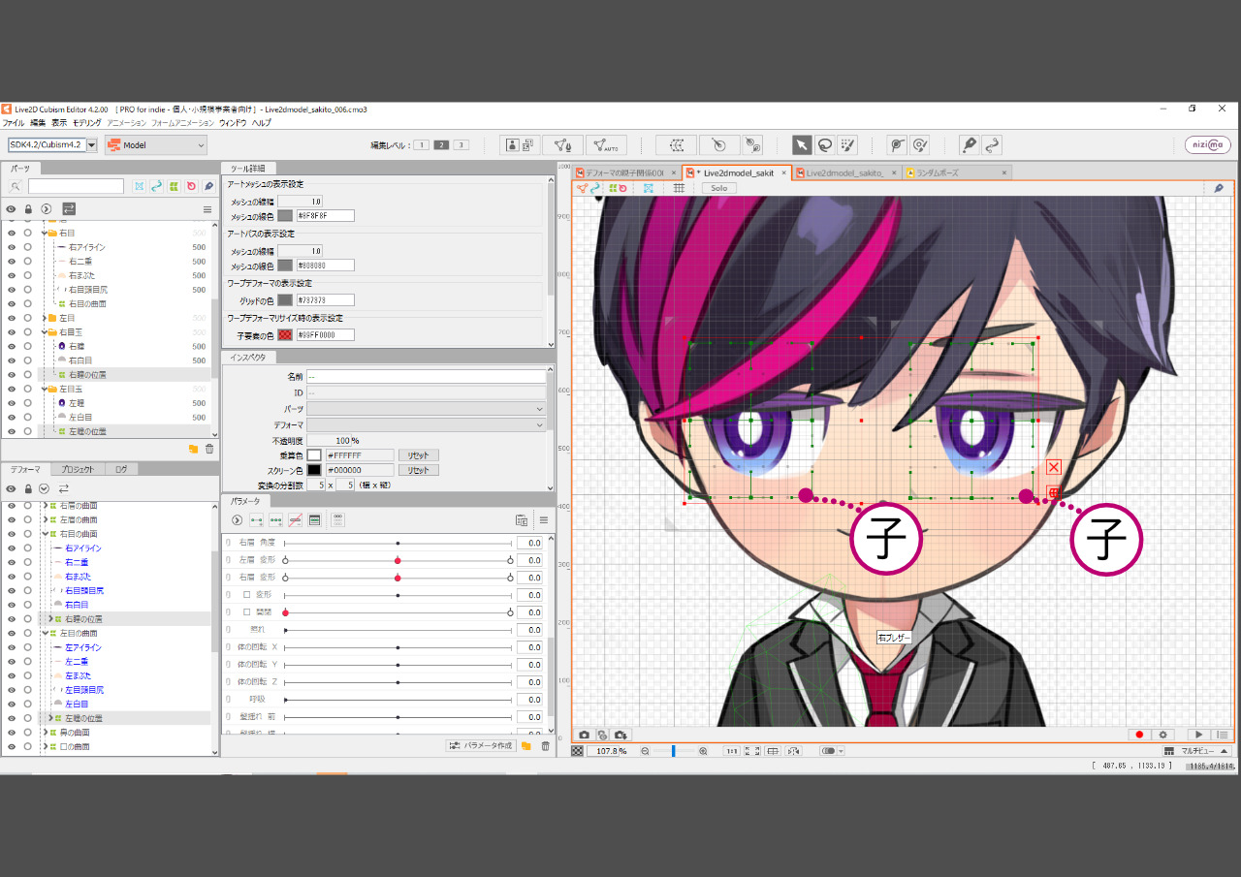Select the brush selection tool
1241x877 pixels.
pyautogui.click(x=847, y=145)
